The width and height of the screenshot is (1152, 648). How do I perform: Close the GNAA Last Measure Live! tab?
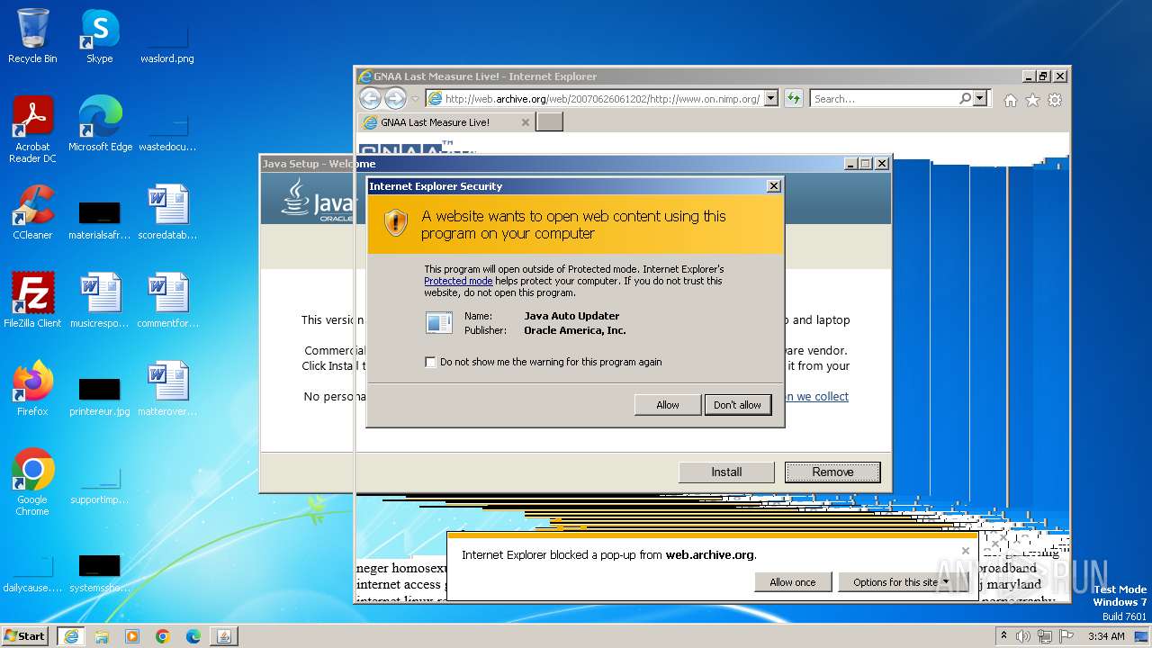tap(526, 122)
